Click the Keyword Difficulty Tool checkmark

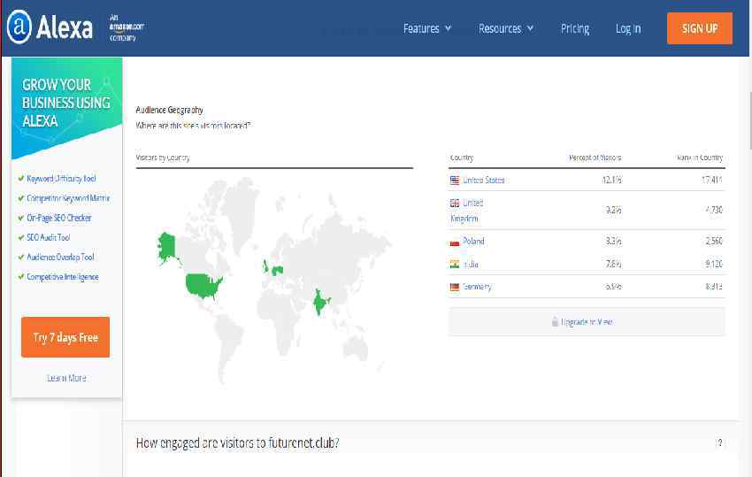click(21, 179)
